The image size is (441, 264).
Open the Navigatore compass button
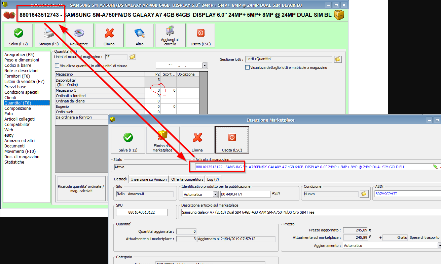pyautogui.click(x=79, y=36)
